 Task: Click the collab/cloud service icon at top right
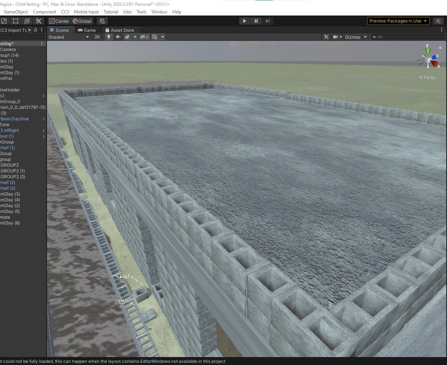click(439, 21)
